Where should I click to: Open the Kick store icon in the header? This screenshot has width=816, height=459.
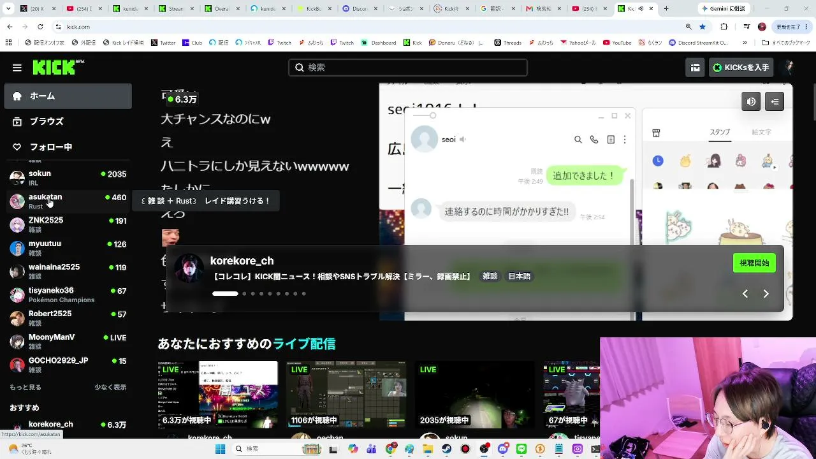point(696,68)
